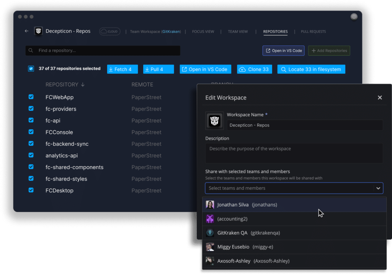Uncheck the fc-api repository
Image resolution: width=392 pixels, height=274 pixels.
point(31,120)
